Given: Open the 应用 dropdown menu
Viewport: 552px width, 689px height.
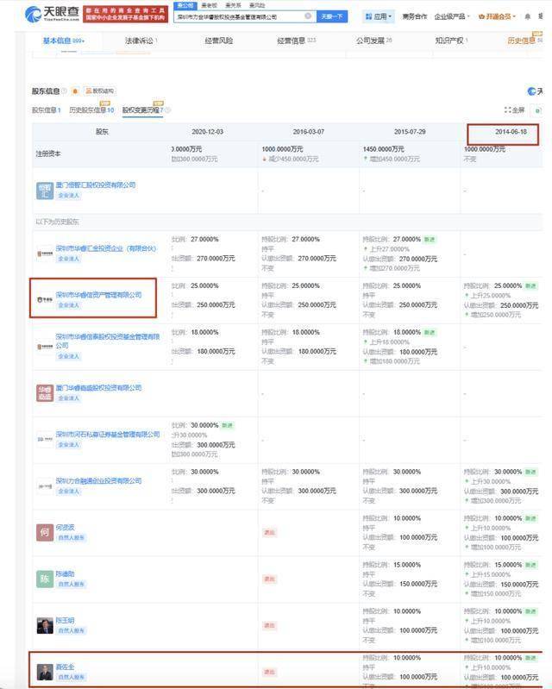Looking at the screenshot, I should [379, 16].
